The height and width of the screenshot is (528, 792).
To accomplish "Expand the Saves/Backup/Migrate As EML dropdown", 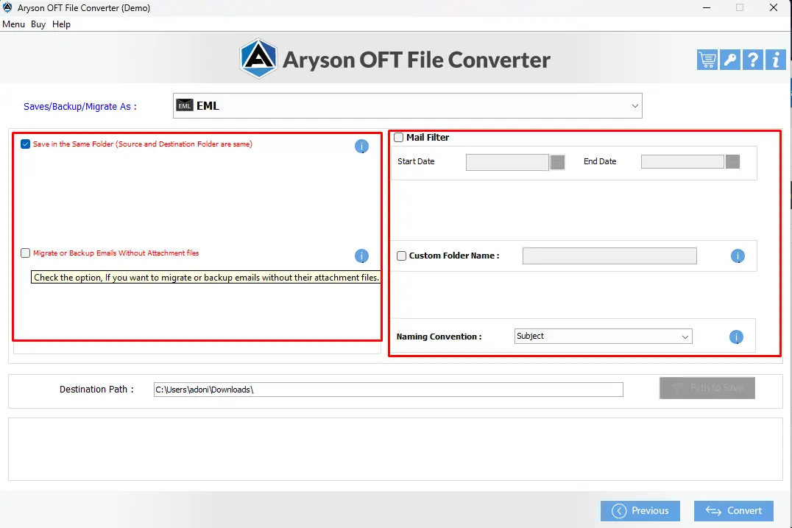I will pyautogui.click(x=408, y=105).
